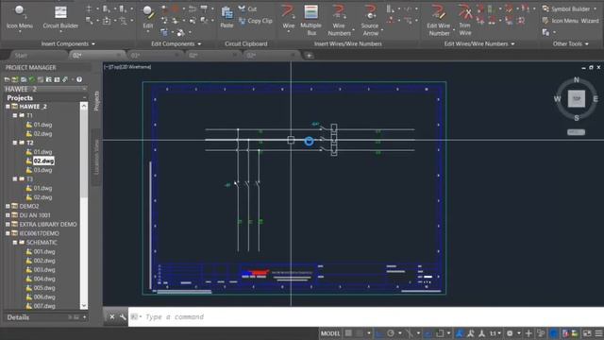
Task: Click the MODEL space button
Action: [x=330, y=333]
